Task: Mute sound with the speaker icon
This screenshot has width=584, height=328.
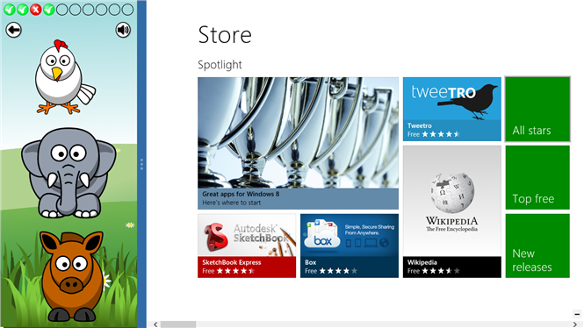Action: 123,30
